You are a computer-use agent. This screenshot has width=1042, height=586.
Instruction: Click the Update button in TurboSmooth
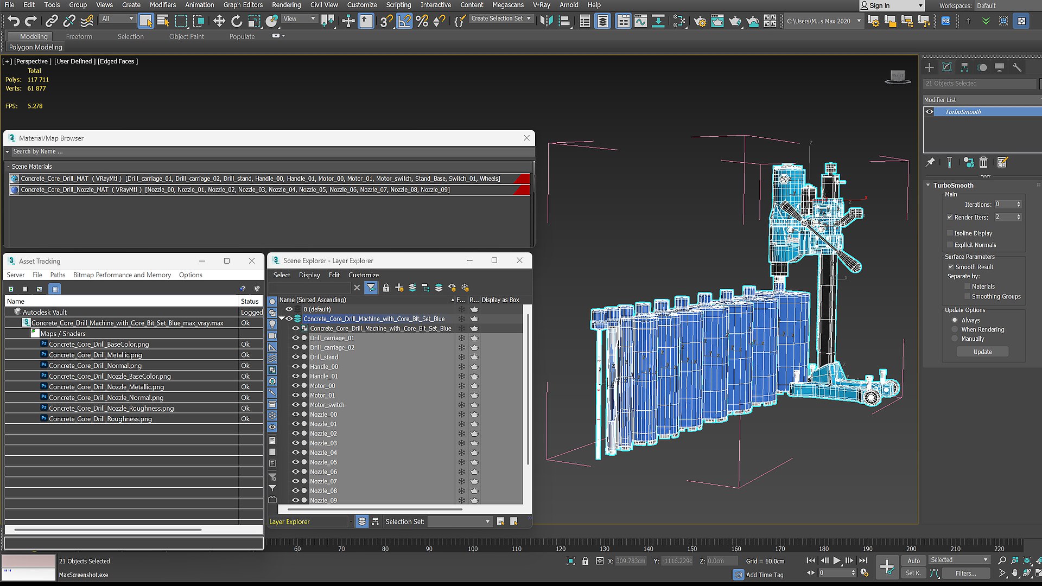pos(982,352)
